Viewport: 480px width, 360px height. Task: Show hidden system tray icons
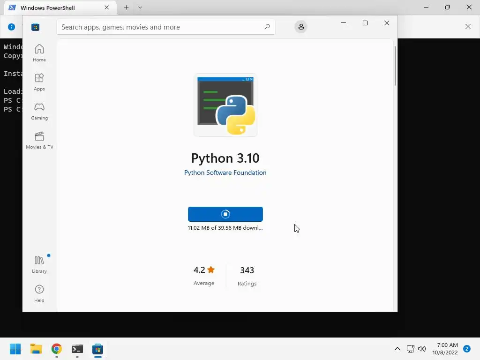(397, 349)
